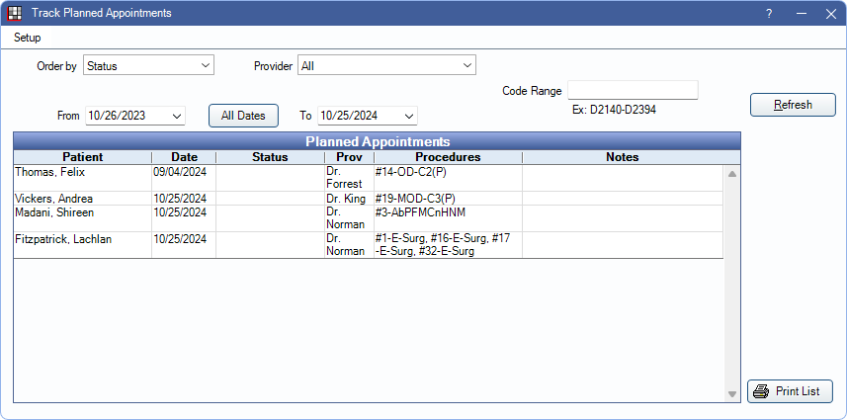Expand the To date picker dropdown
This screenshot has height=420, width=847.
click(408, 116)
